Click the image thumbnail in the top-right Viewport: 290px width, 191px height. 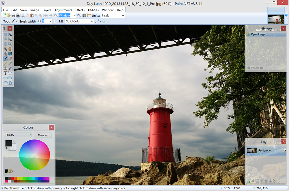276,19
